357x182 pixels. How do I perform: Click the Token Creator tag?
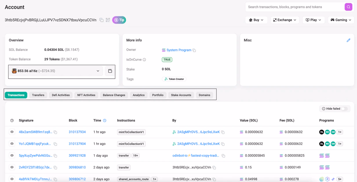point(174,79)
